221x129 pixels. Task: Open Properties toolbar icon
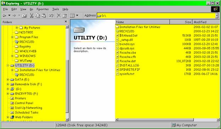pos(64,16)
